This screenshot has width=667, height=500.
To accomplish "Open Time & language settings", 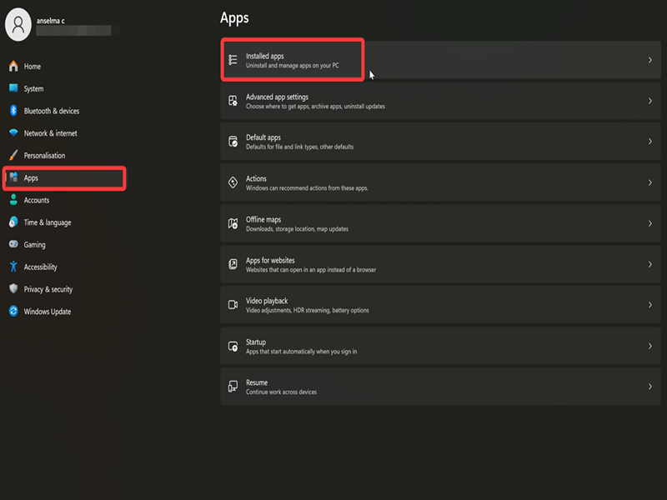I will click(47, 222).
